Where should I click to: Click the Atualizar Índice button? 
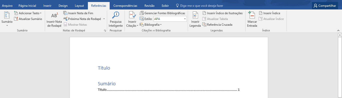coord(271,19)
